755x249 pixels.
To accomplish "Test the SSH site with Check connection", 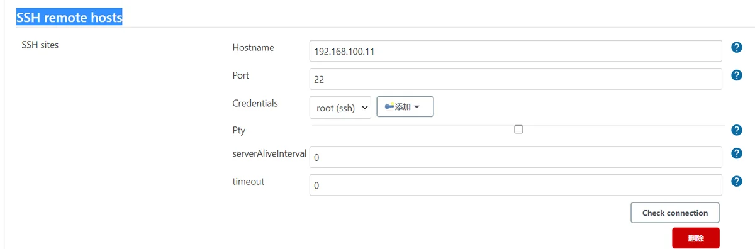I will pos(675,213).
